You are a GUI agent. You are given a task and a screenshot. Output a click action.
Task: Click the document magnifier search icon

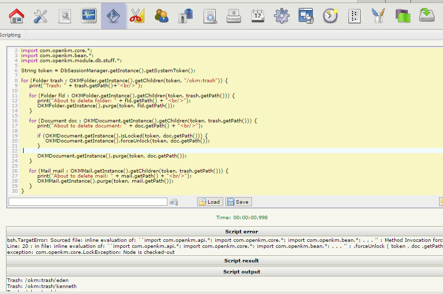pos(210,16)
